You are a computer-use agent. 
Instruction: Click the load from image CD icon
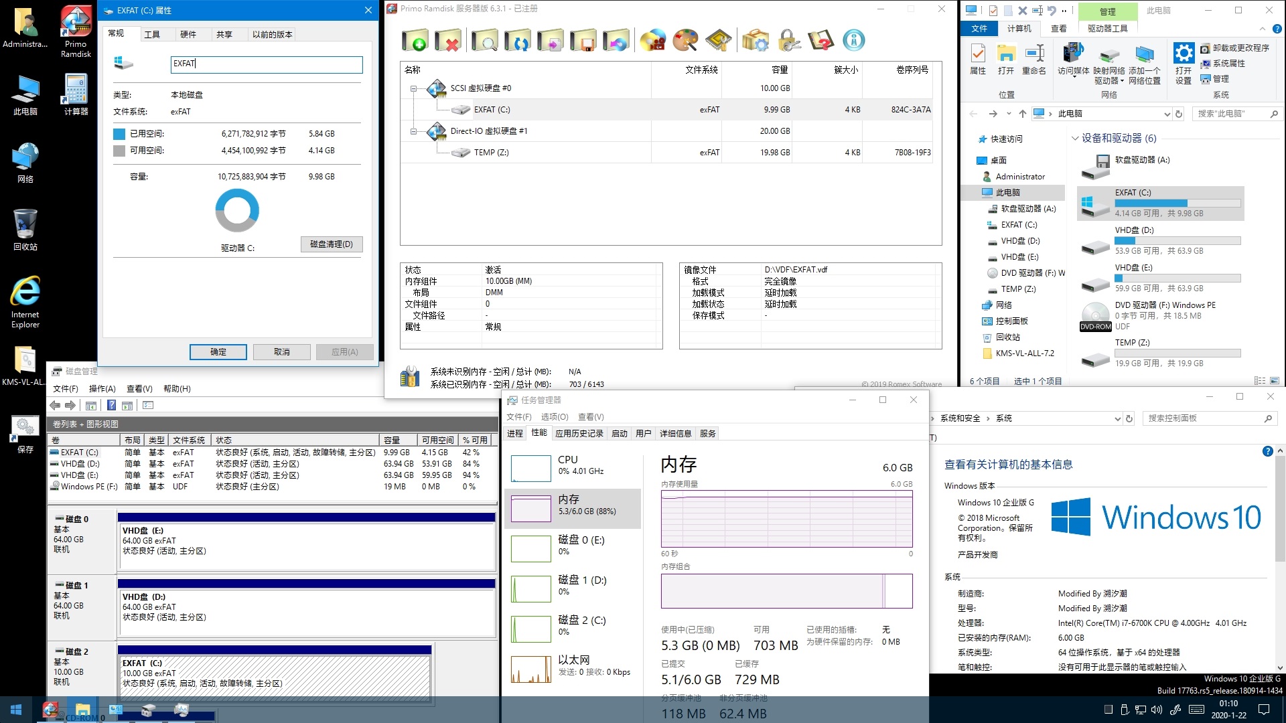coord(616,40)
